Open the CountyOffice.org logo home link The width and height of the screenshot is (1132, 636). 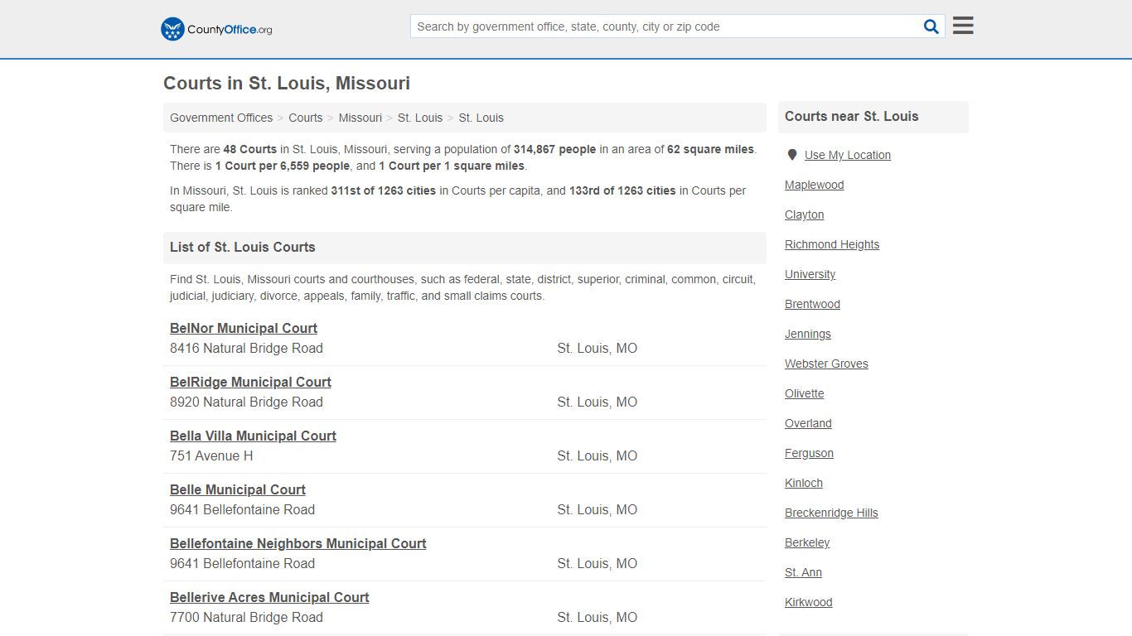(x=216, y=29)
